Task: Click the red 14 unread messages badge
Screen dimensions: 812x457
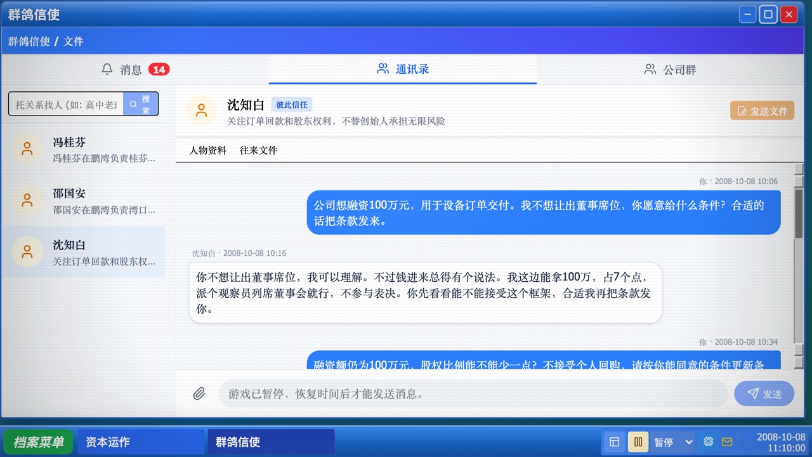Action: point(159,69)
